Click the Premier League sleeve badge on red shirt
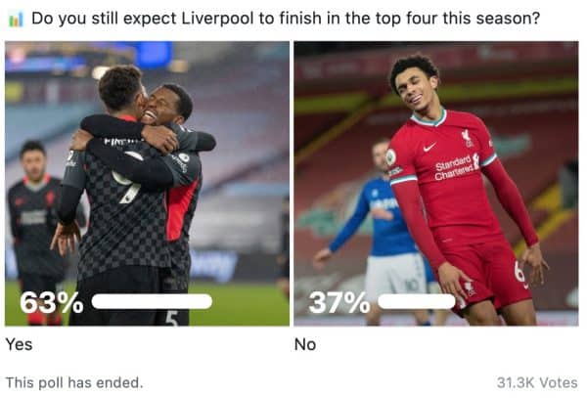The width and height of the screenshot is (587, 398). [390, 156]
